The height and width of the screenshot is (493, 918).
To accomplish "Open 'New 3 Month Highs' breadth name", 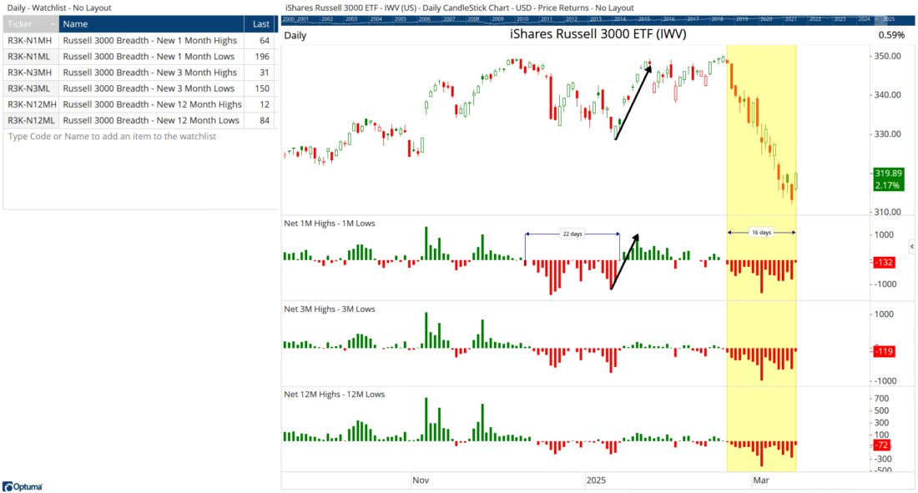I will point(150,73).
